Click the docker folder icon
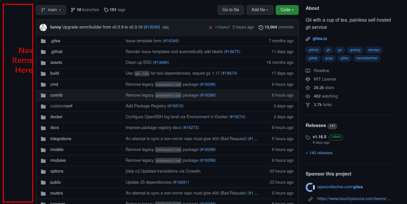The width and height of the screenshot is (407, 204). point(43,117)
